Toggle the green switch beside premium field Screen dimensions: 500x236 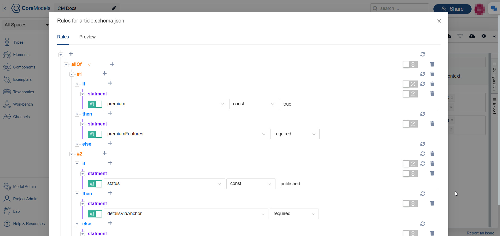(x=95, y=104)
